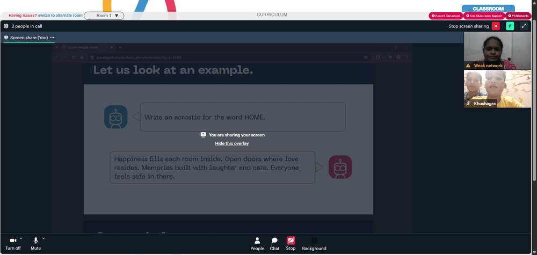Click the red Stop screen share button

coord(291,243)
